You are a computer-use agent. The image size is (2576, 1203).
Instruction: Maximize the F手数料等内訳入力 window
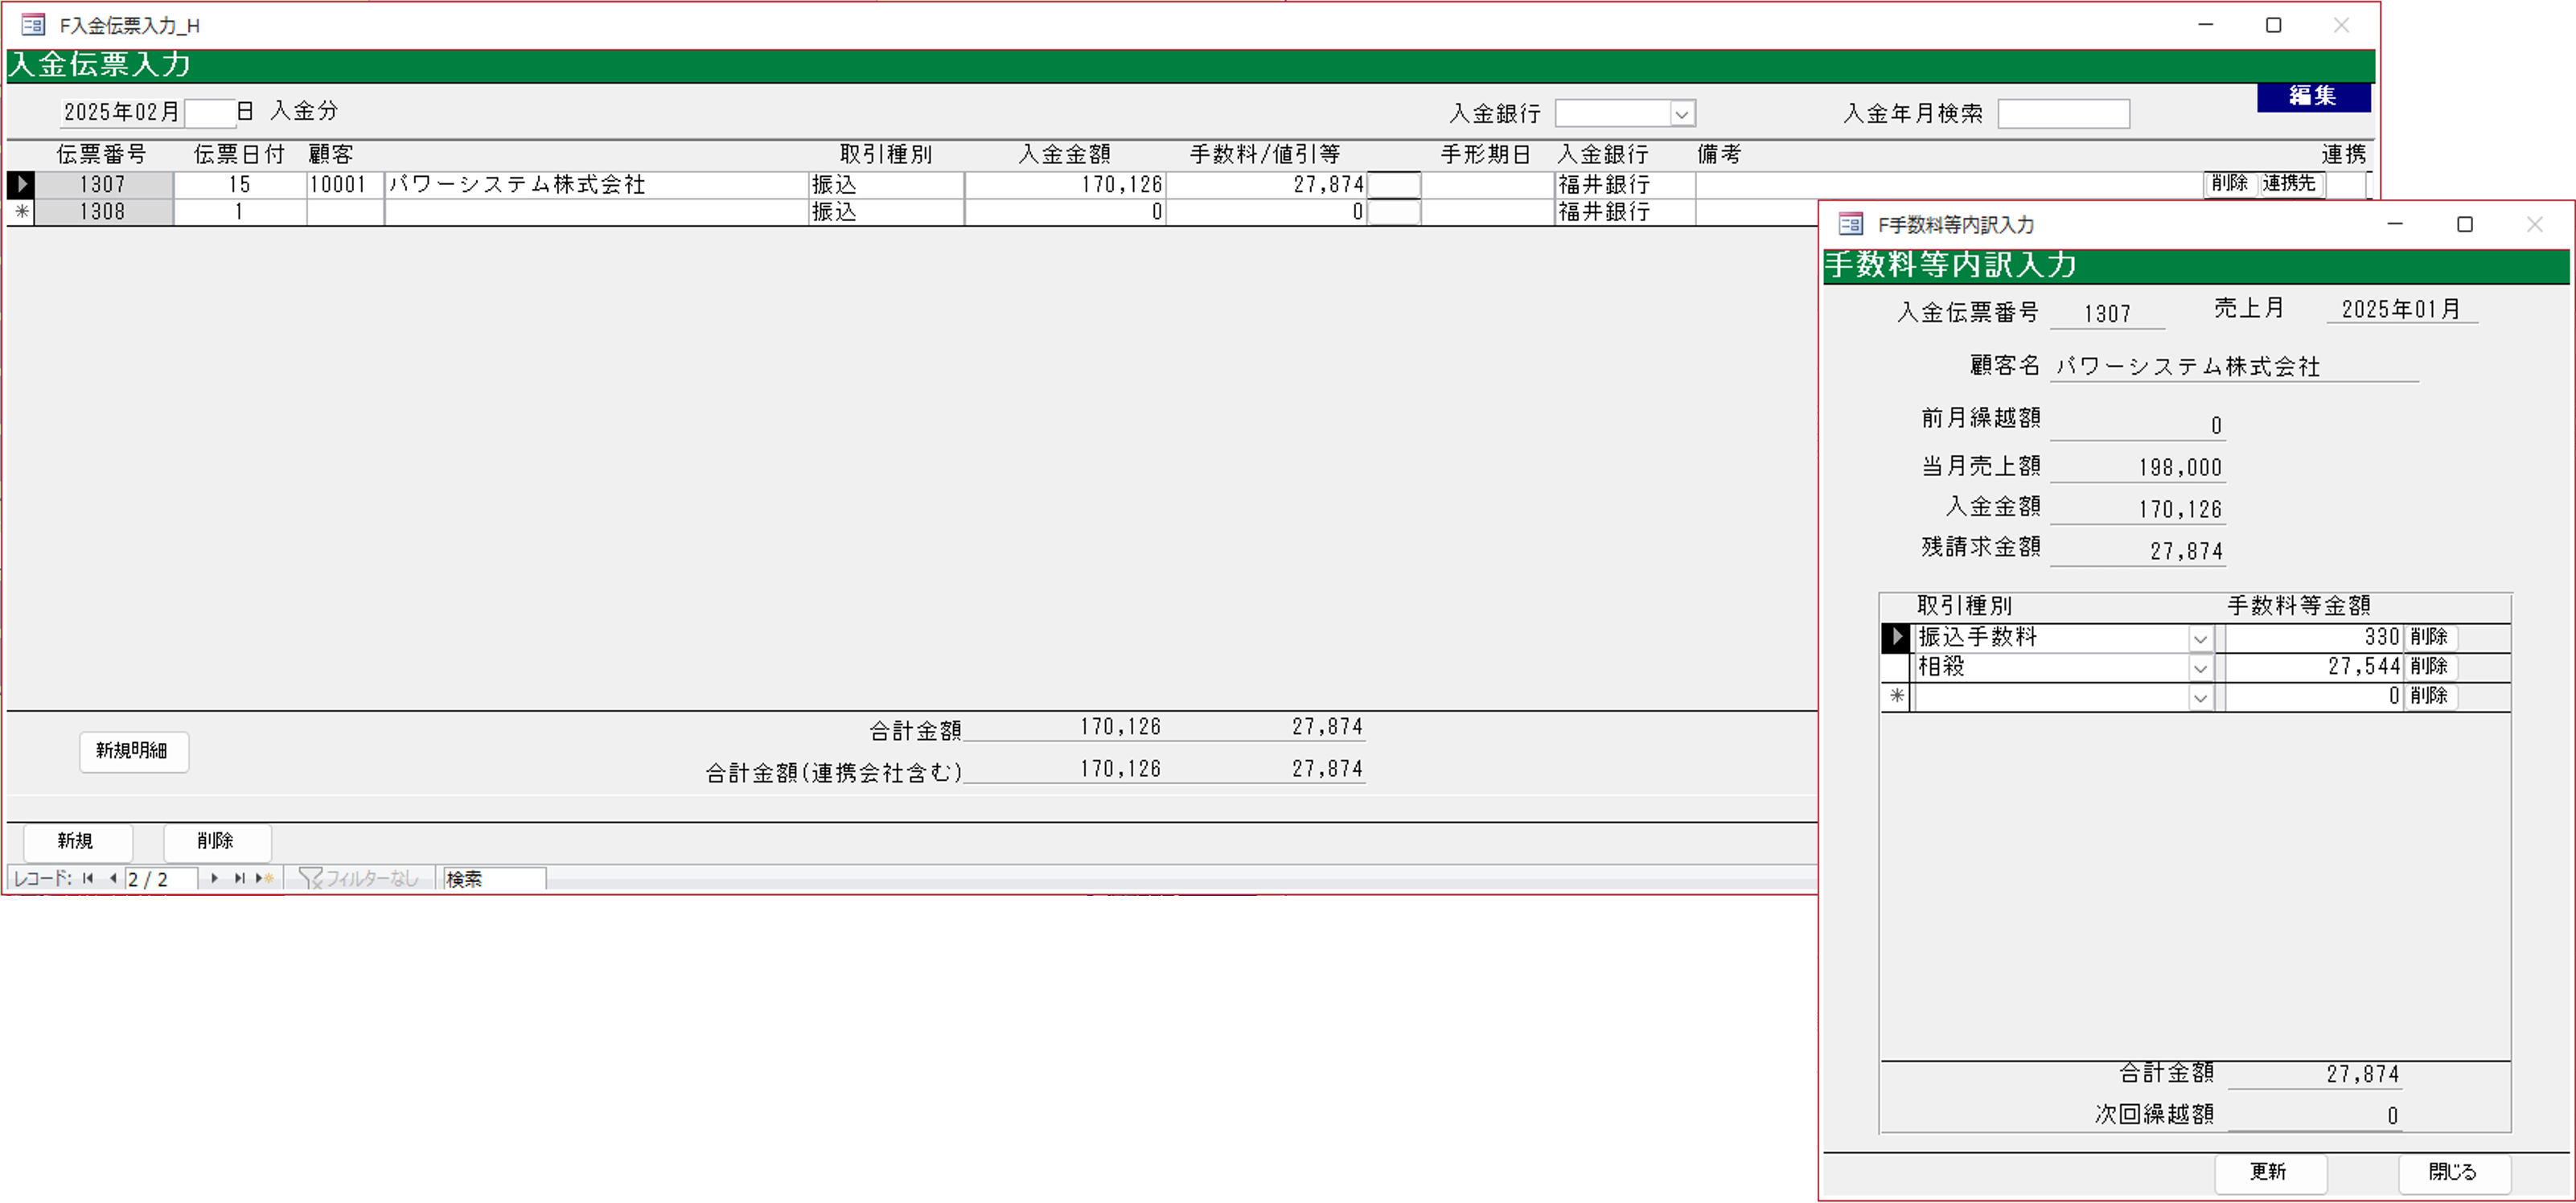[2465, 224]
